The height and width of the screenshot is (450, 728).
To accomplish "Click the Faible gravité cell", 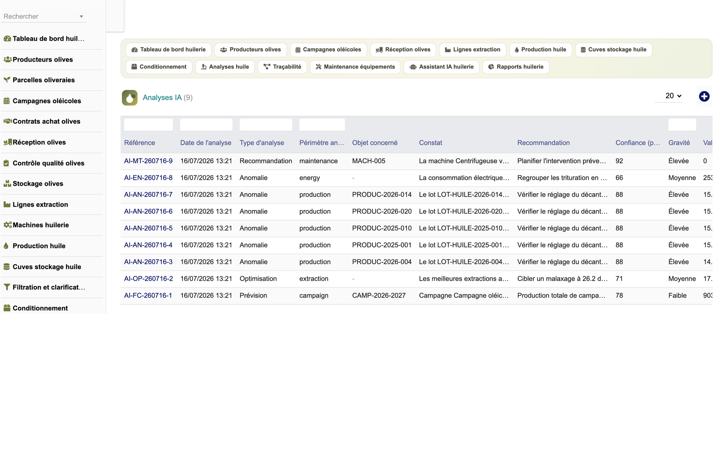I will [x=677, y=296].
